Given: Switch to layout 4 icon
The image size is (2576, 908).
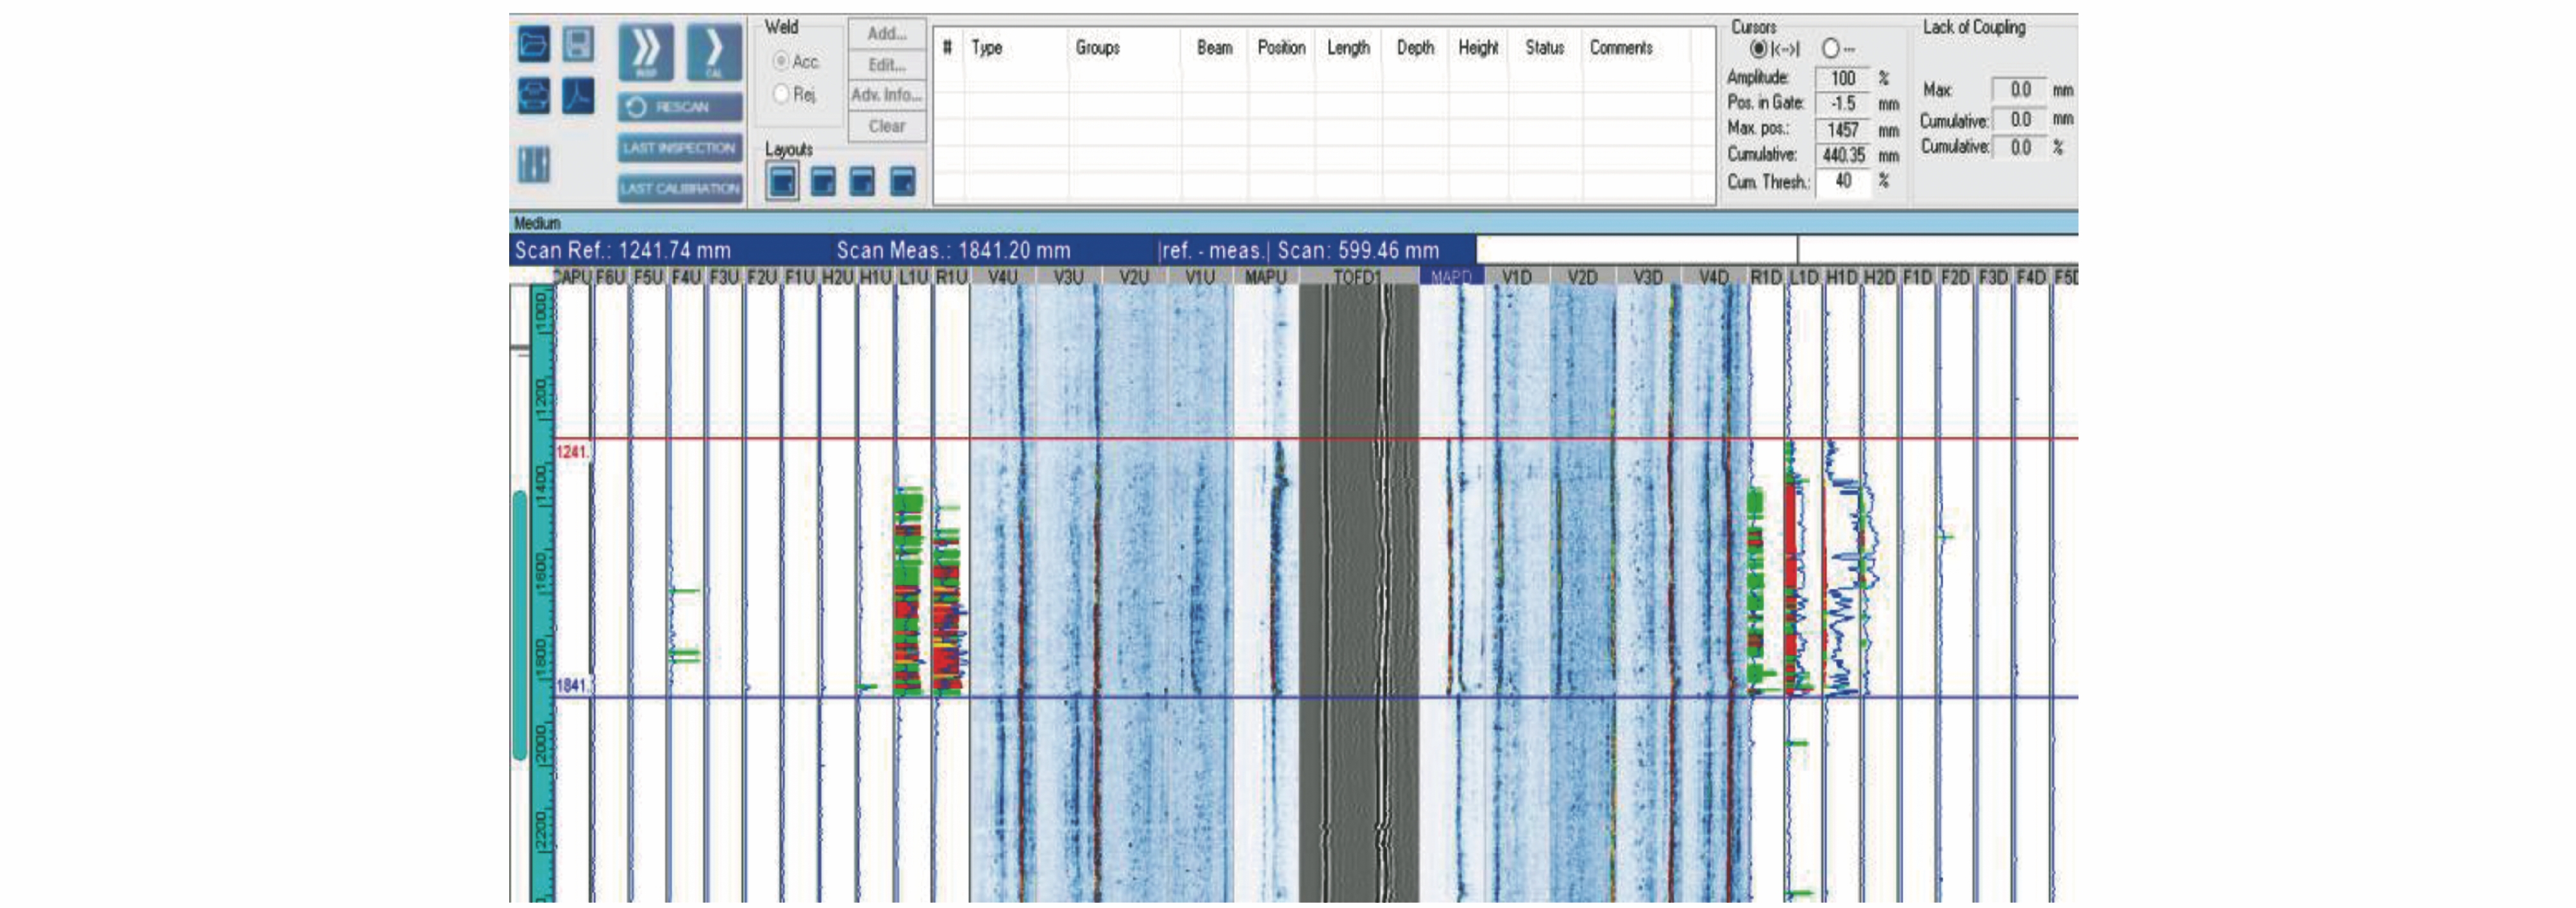Looking at the screenshot, I should [902, 181].
